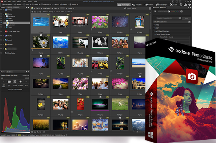Open the Create dropdown
This screenshot has height=143, width=216.
36,5
